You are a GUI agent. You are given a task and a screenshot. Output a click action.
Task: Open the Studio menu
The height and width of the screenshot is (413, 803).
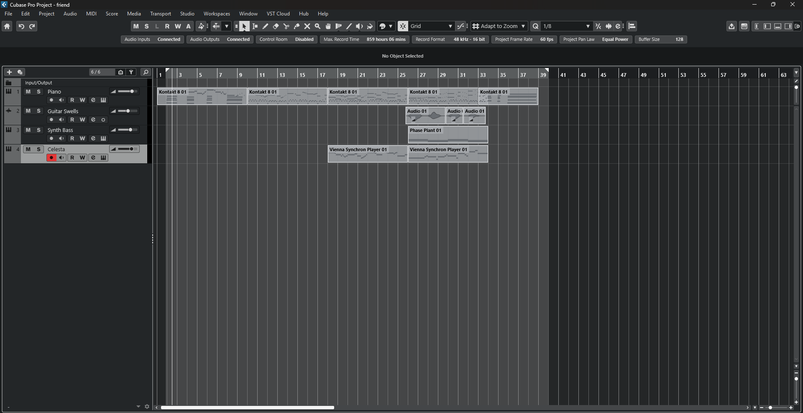pyautogui.click(x=187, y=14)
